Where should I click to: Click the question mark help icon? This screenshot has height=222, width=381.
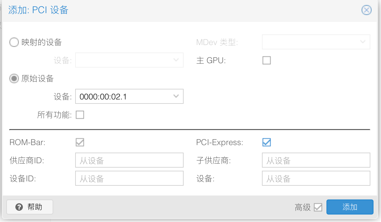(19, 207)
